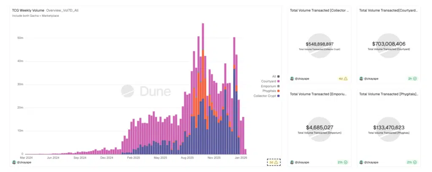Click the 4d warning badge on Collector Crypt card
This screenshot has height=172, width=432.
343,78
